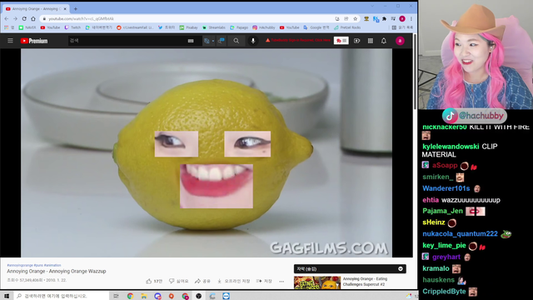
Task: Open Chrome three-dot menu
Action: [x=411, y=18]
